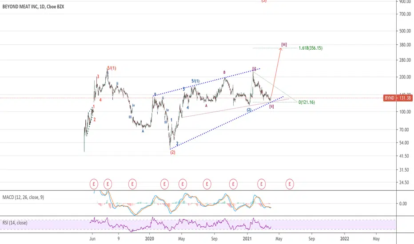414x244 pixels.
Task: Click the [iii] wave target label
Action: pyautogui.click(x=284, y=44)
